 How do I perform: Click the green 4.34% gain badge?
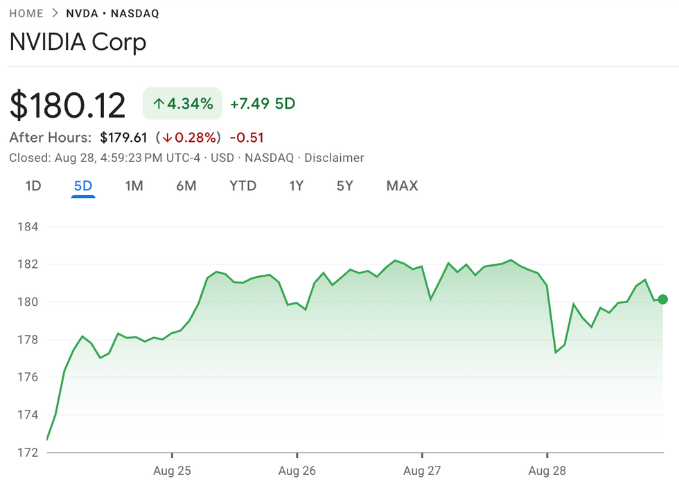point(182,104)
